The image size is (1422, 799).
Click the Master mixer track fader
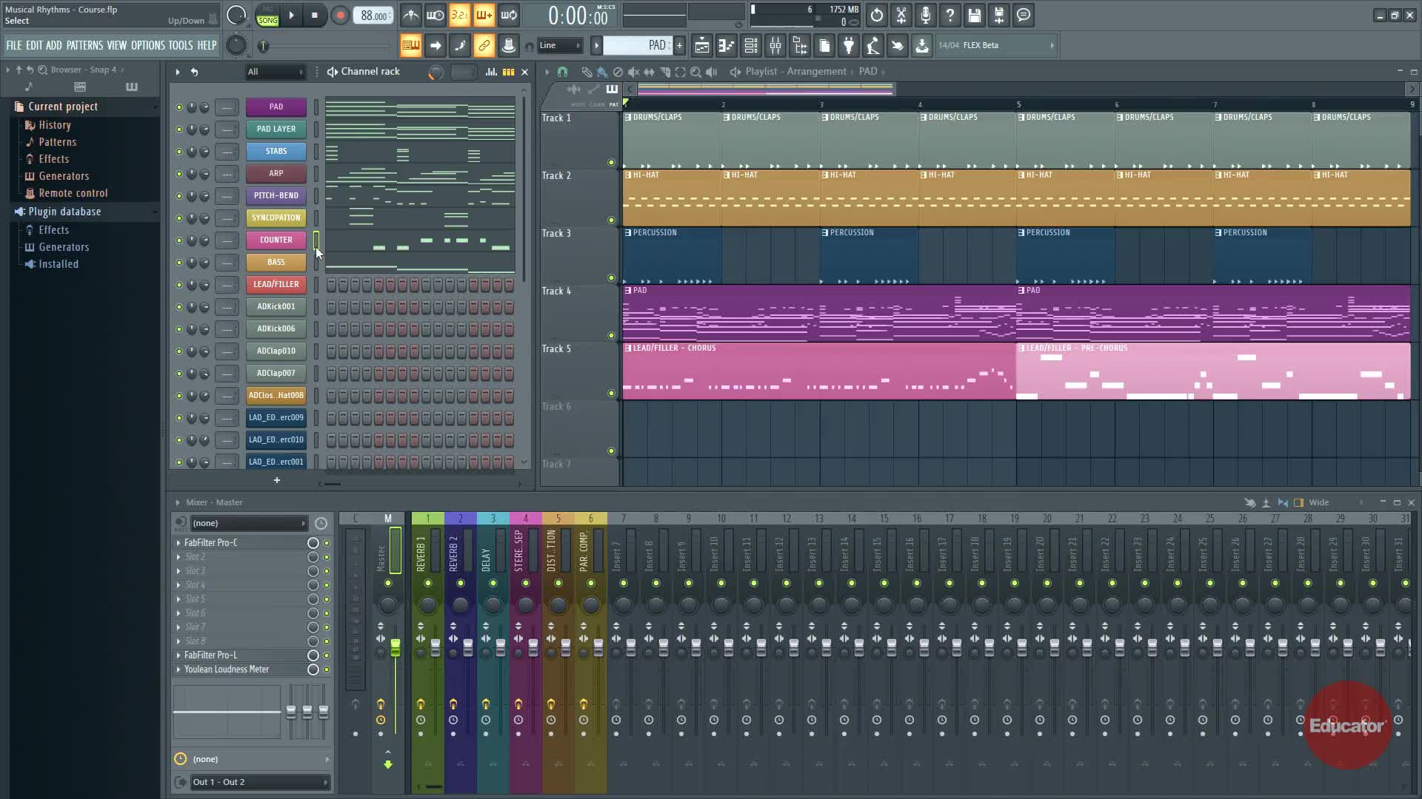(395, 649)
